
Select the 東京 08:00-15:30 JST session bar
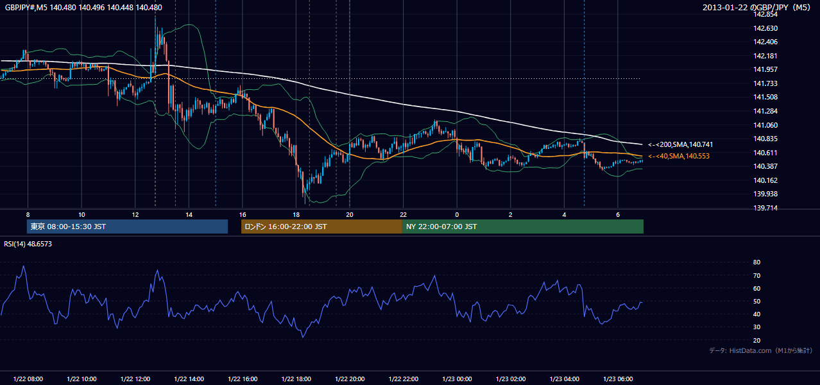128,227
